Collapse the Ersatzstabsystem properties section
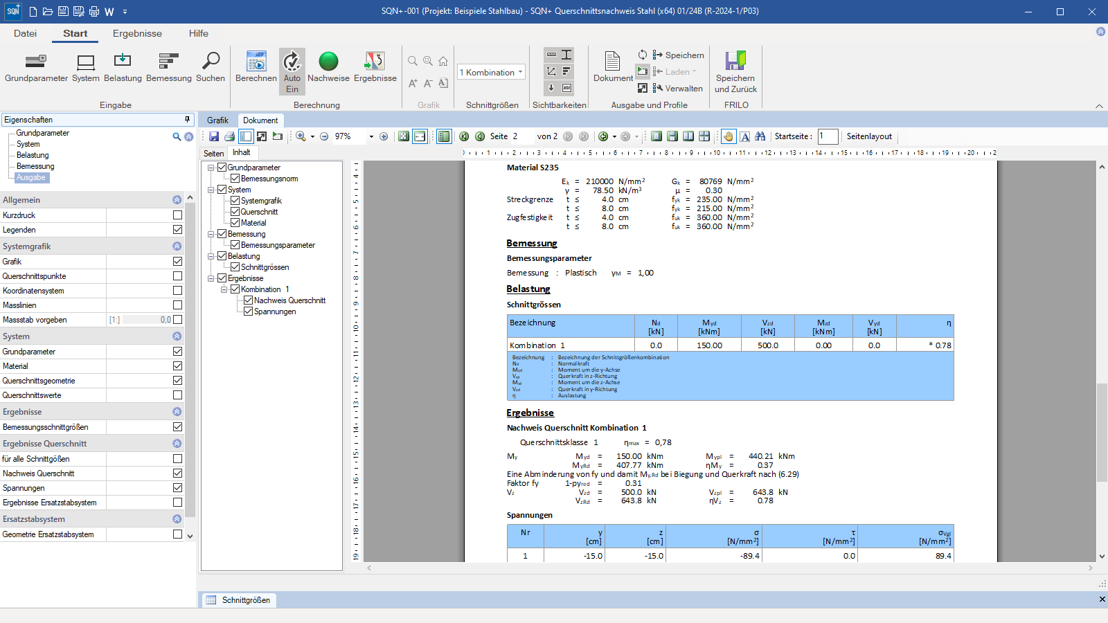1108x623 pixels. 177,519
